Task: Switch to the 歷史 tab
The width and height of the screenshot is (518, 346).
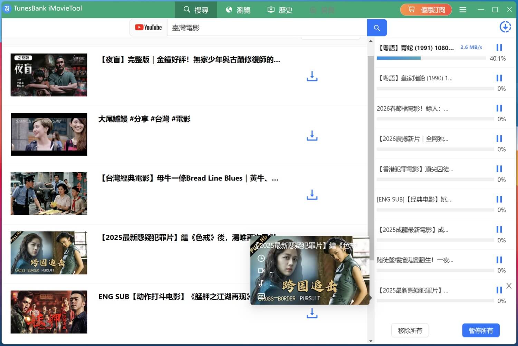Action: [x=280, y=10]
